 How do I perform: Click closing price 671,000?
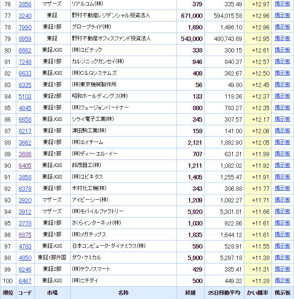click(192, 16)
